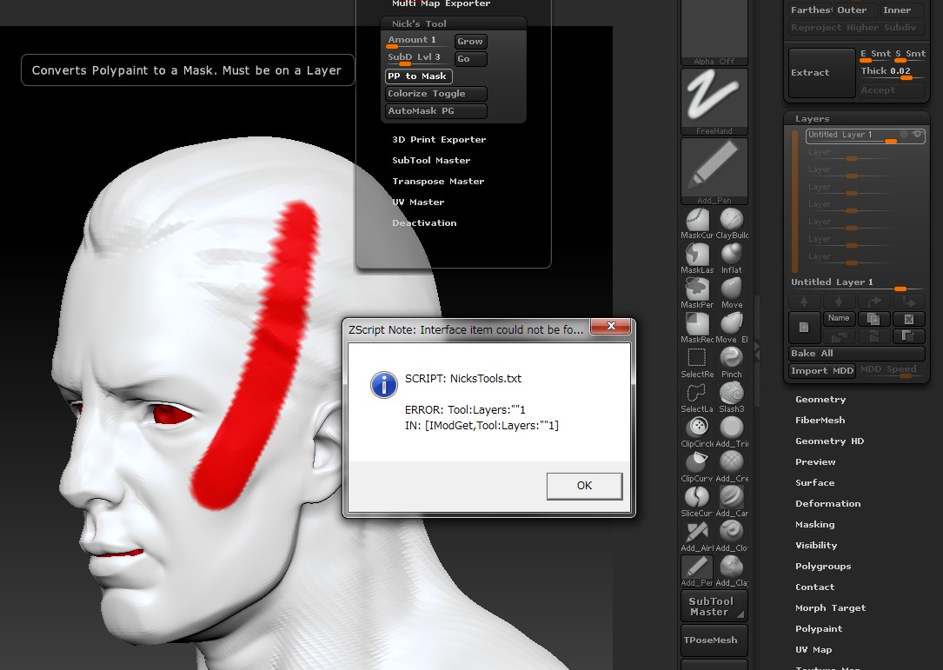Choose the Pinch brush
This screenshot has height=670, width=943.
point(732,358)
